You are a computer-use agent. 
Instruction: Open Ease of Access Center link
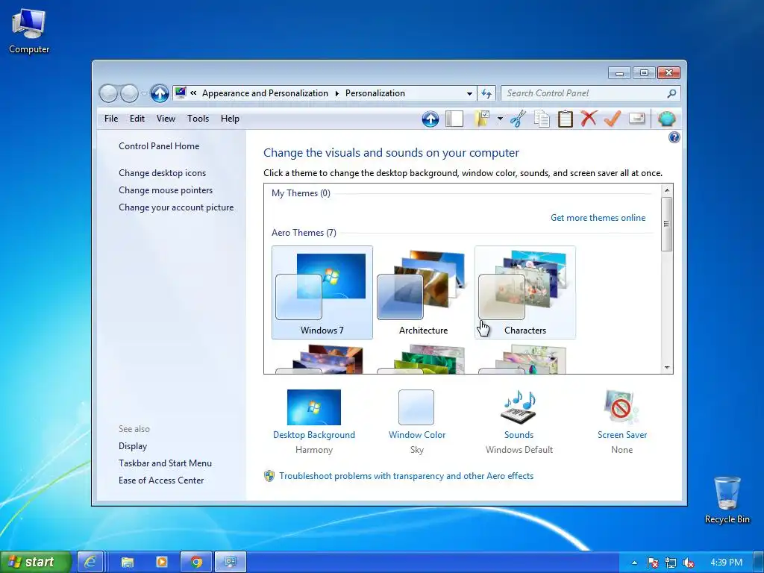pyautogui.click(x=161, y=480)
